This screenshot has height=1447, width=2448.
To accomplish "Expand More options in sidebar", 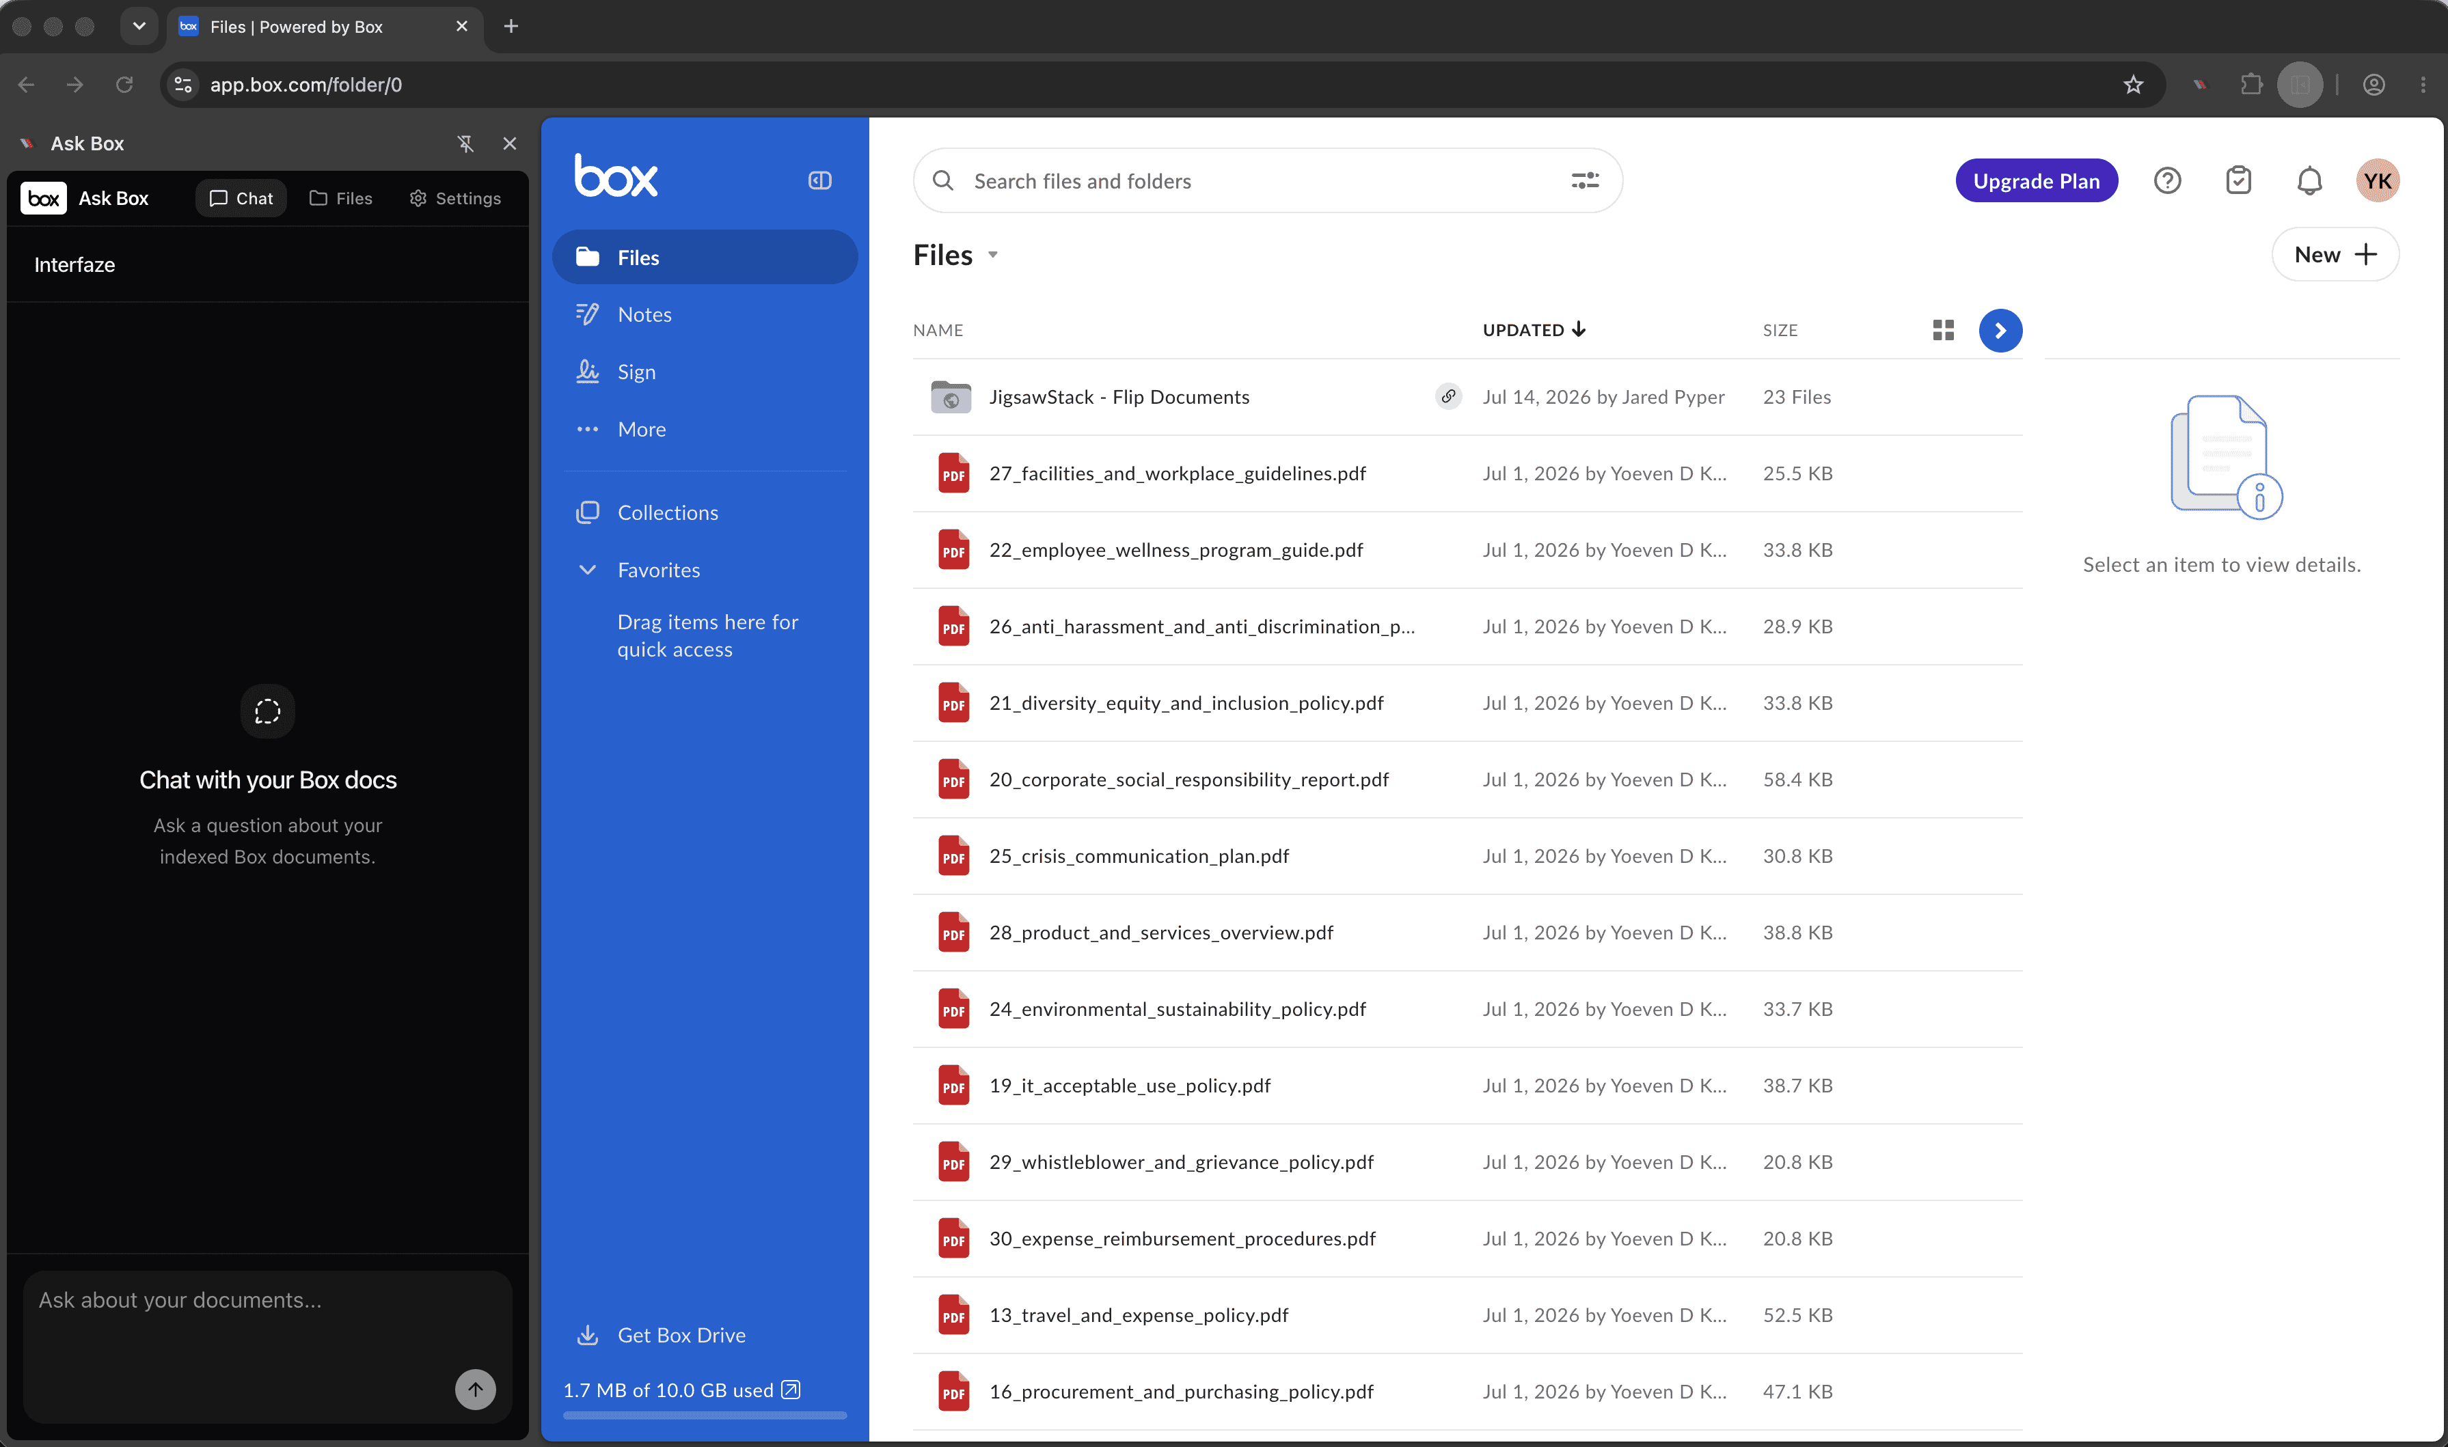I will pos(704,429).
